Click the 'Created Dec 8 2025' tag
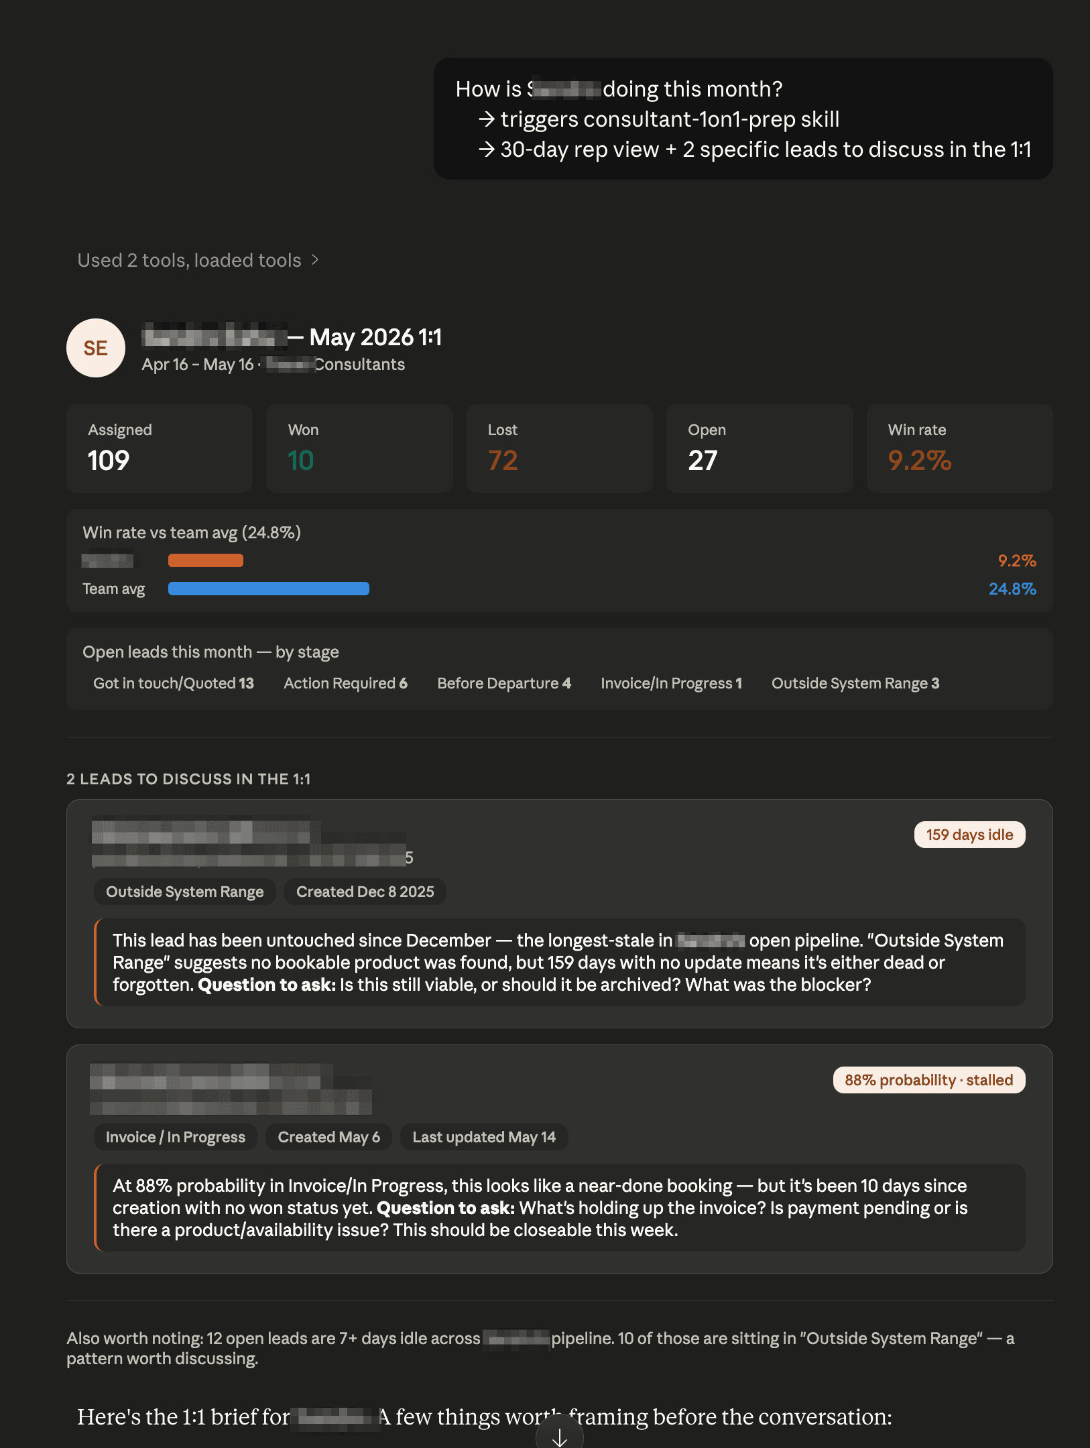The height and width of the screenshot is (1448, 1090). (x=365, y=892)
